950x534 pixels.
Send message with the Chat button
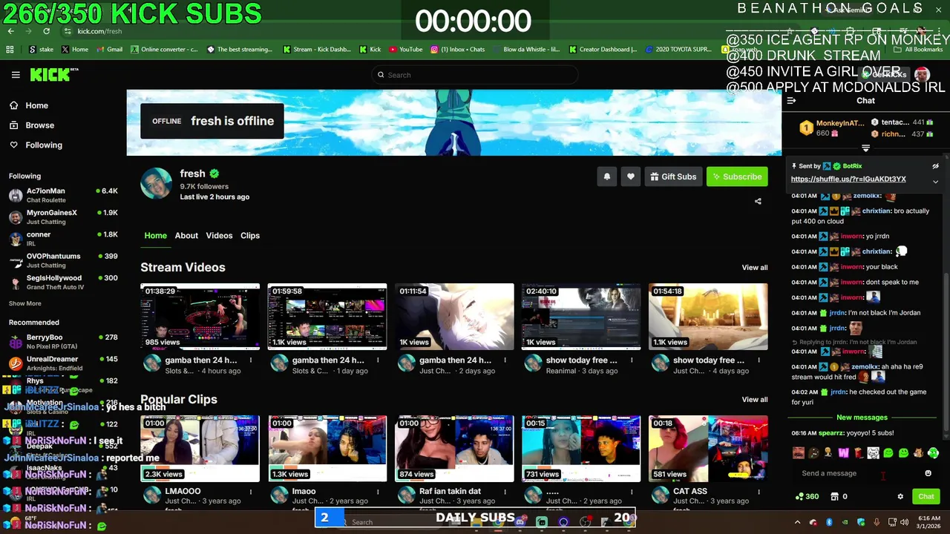pyautogui.click(x=926, y=497)
